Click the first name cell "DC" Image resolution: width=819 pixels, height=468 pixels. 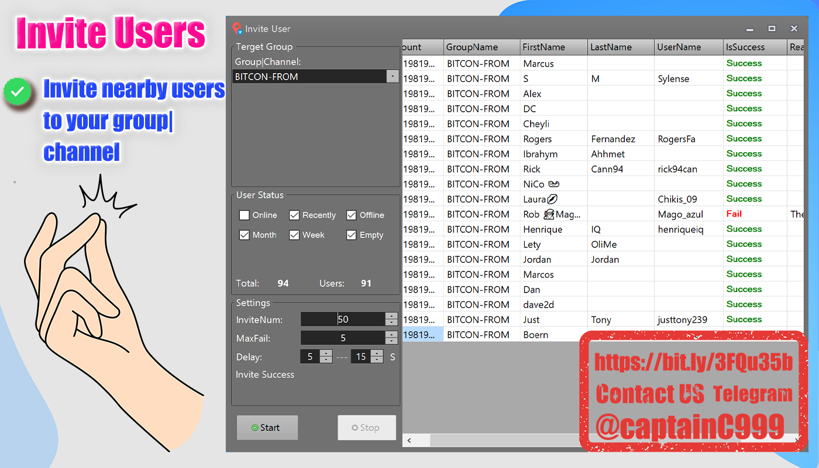pos(554,109)
